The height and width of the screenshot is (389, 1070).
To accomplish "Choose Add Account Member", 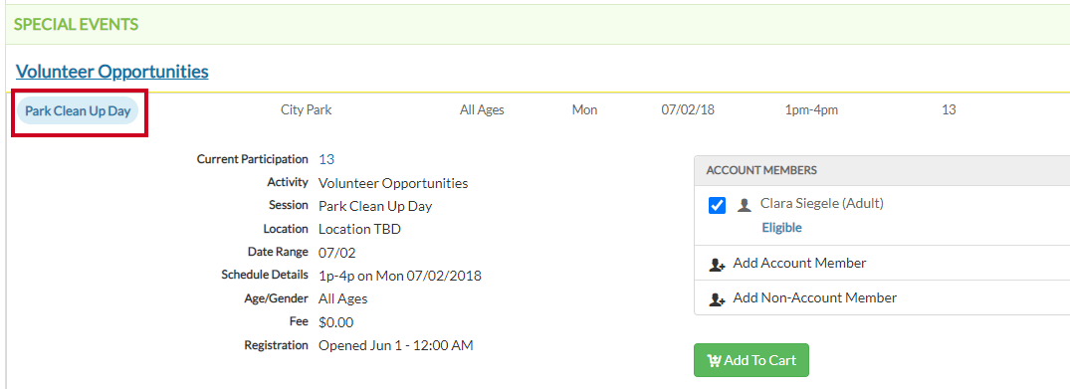I will tap(800, 263).
